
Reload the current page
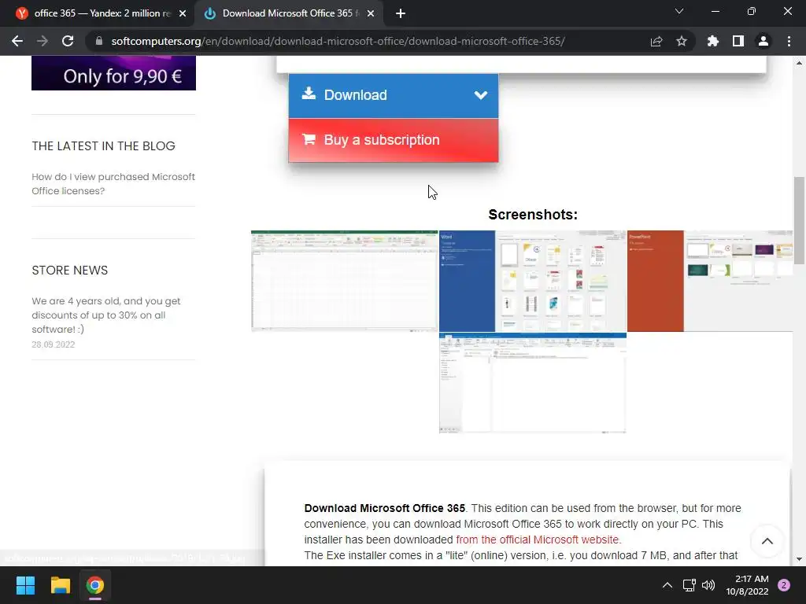tap(68, 41)
